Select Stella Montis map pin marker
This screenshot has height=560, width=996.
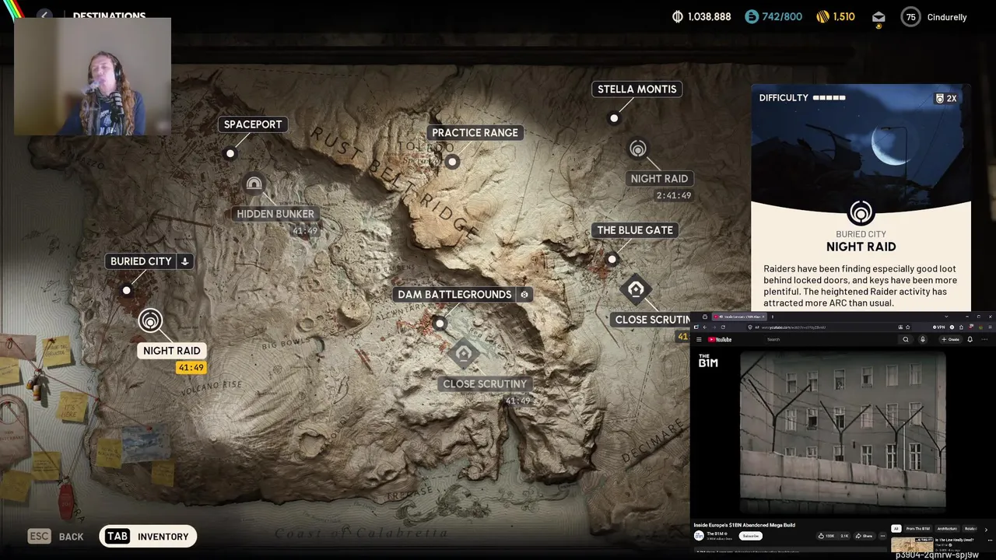(x=614, y=118)
